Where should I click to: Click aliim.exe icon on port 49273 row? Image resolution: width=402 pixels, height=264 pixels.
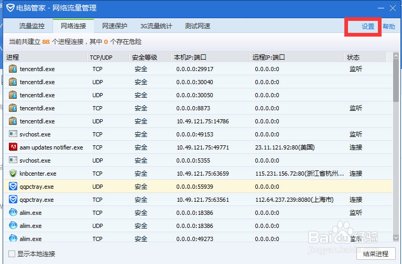[13, 238]
